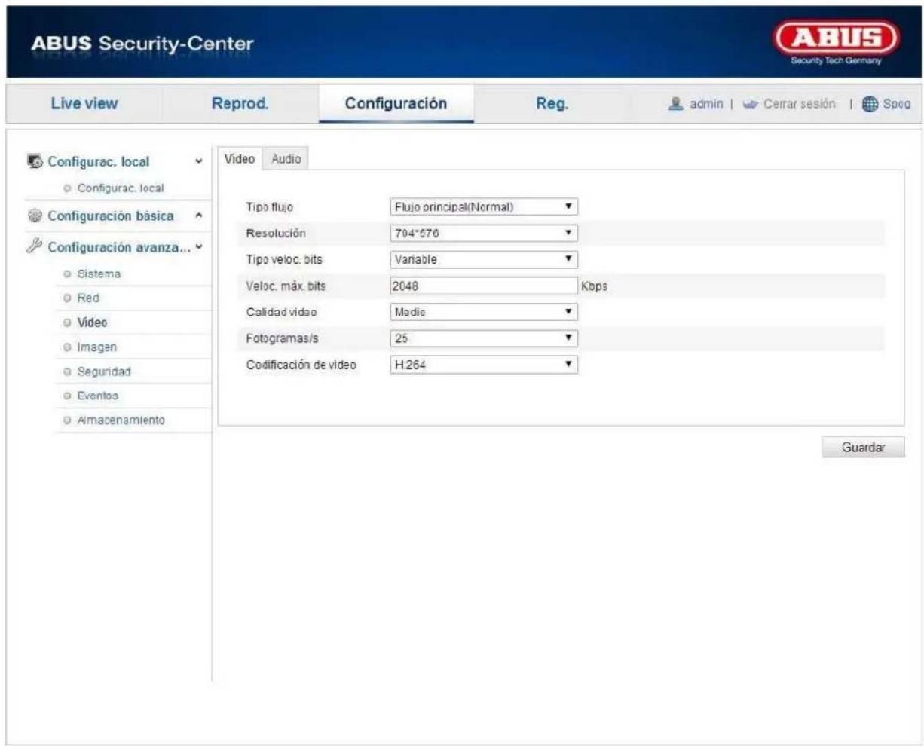This screenshot has width=924, height=746.
Task: Click the Configurac. local heading
Action: pos(99,161)
